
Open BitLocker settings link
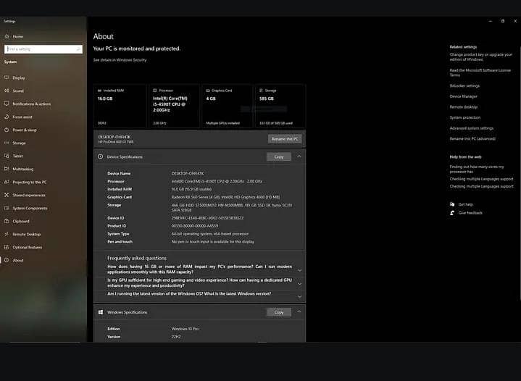point(464,85)
